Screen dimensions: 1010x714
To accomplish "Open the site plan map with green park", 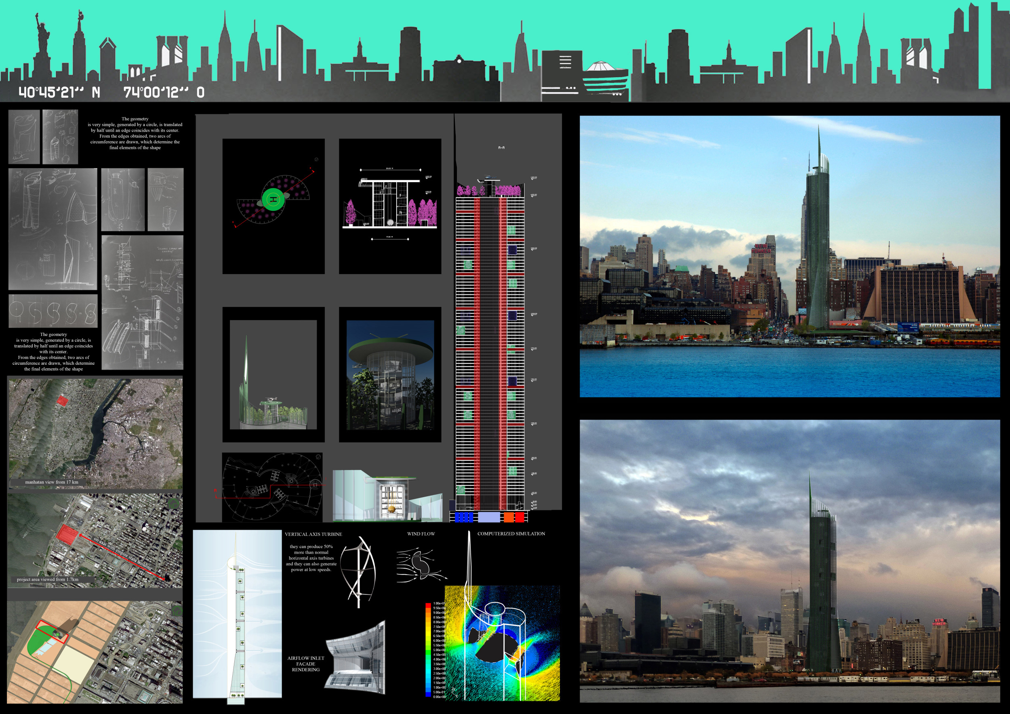I will 95,652.
